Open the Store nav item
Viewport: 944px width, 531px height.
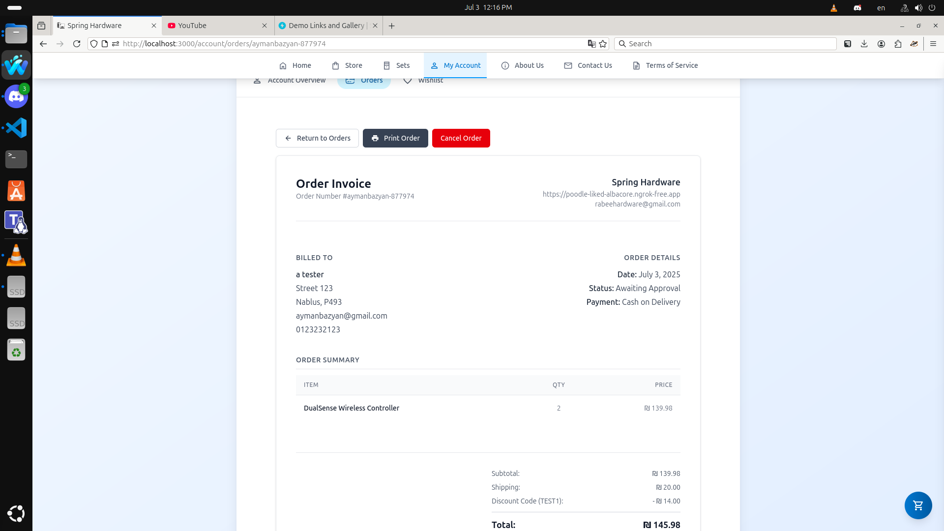(347, 65)
